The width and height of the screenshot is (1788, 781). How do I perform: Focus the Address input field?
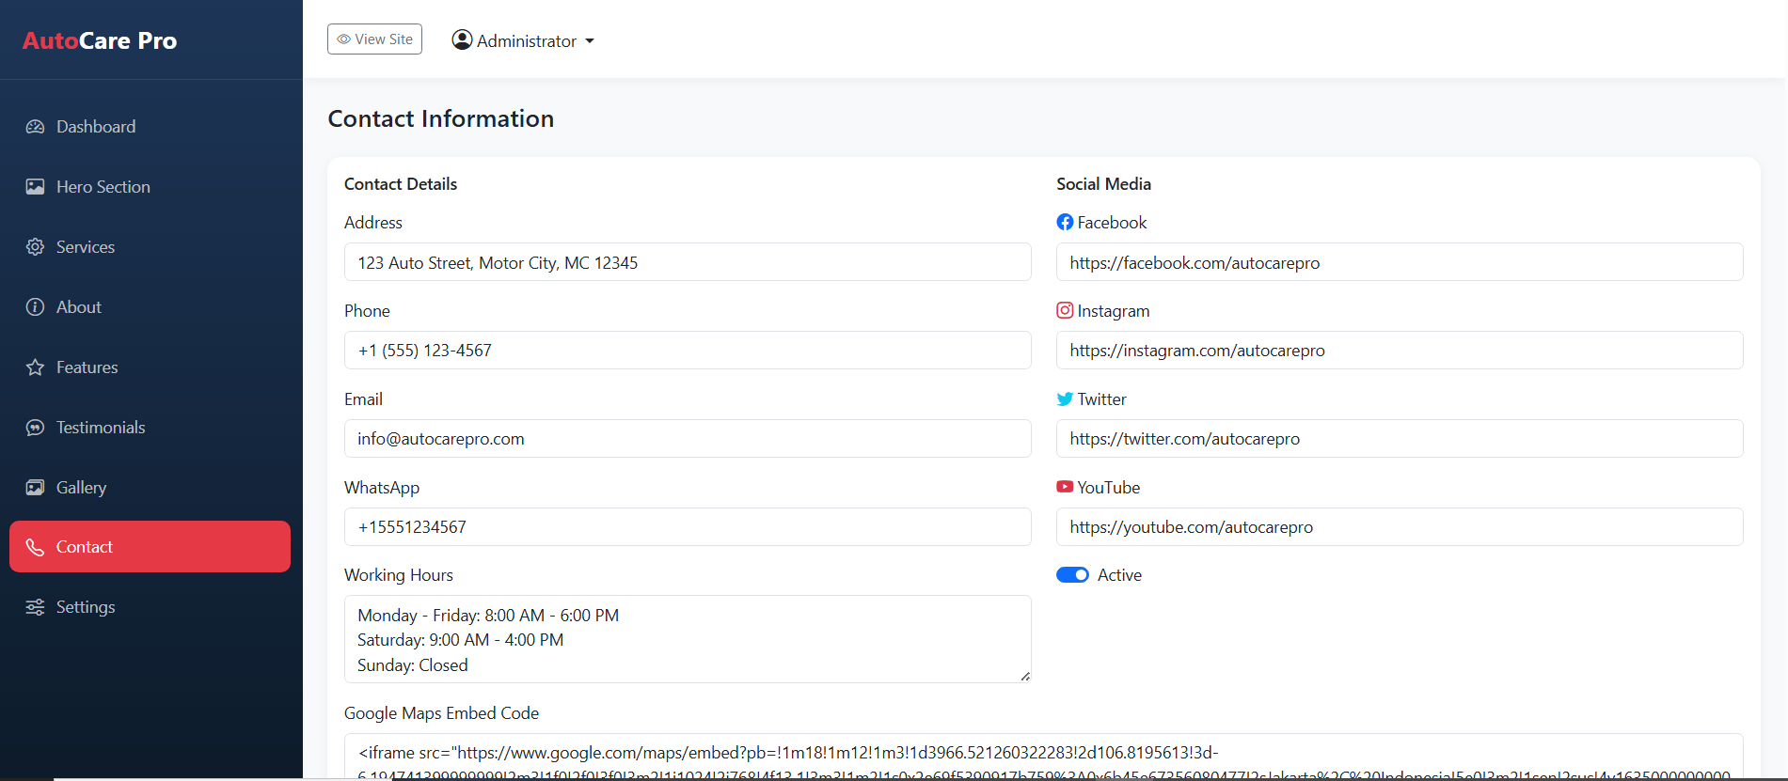tap(687, 262)
